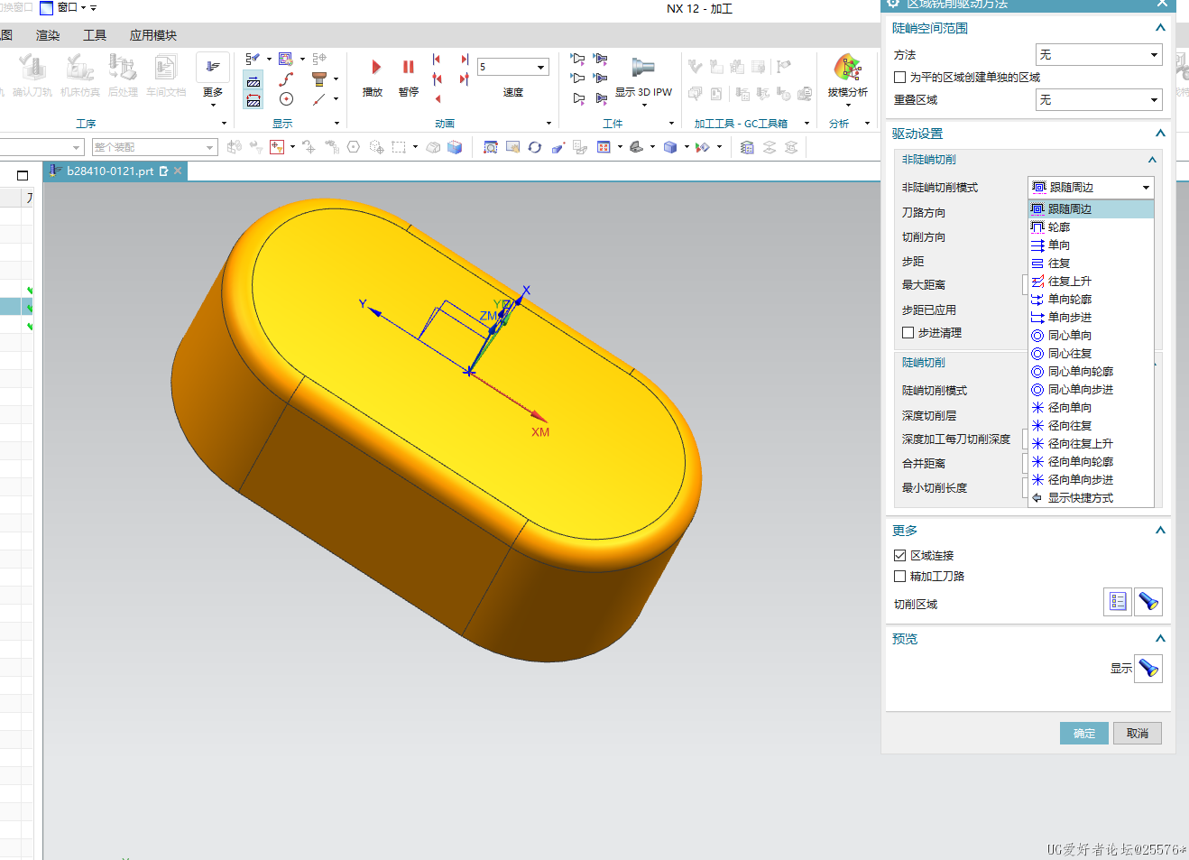Click the step to start animation icon
Viewport: 1189px width, 860px height.
(x=437, y=60)
